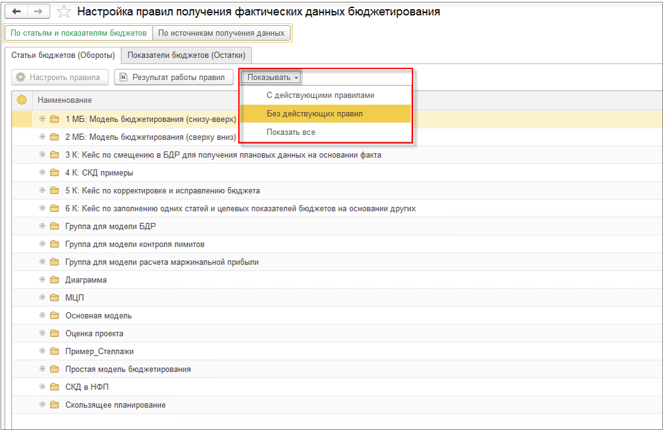The height and width of the screenshot is (430, 663).
Task: Select row 2 МБ: Модель бюджетирования (сверху вниз)
Action: [x=151, y=137]
